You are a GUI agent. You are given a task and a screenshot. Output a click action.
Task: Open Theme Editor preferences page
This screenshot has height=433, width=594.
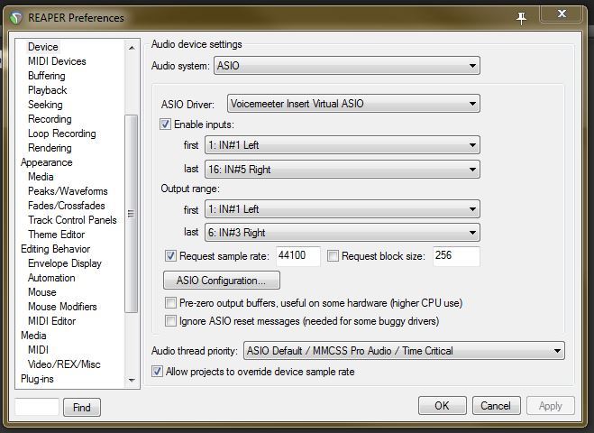point(56,235)
